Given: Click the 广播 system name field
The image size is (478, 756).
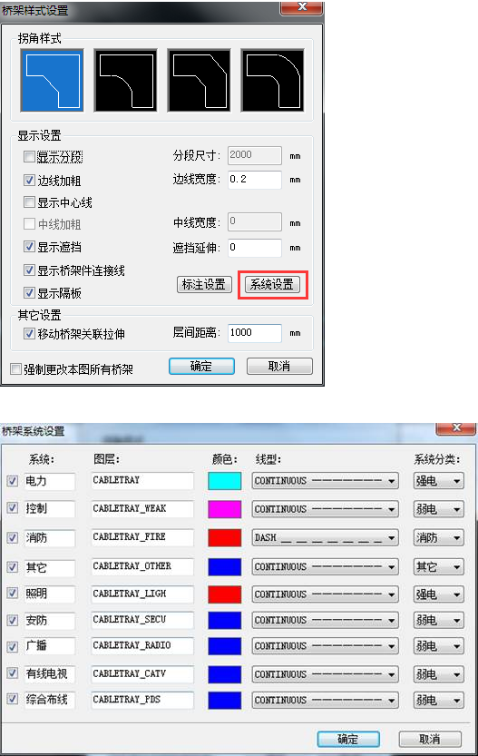Looking at the screenshot, I should (50, 646).
